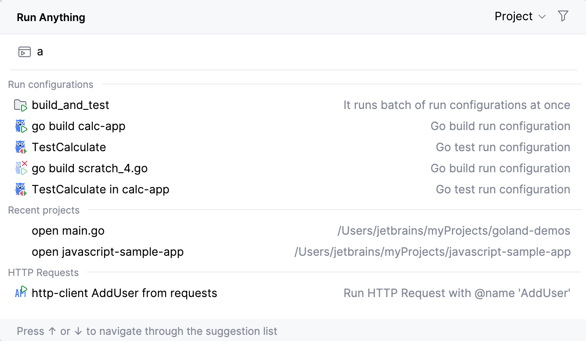The image size is (586, 341).
Task: Select the gopher icon for go build calc-app
Action: pyautogui.click(x=21, y=126)
